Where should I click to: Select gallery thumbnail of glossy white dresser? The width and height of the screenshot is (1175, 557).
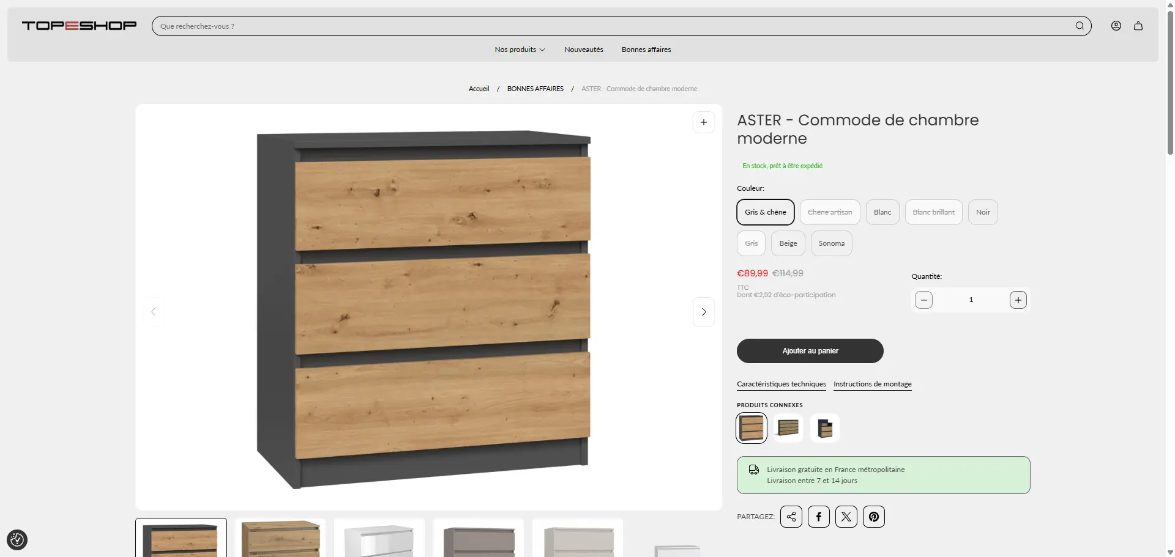pos(379,538)
